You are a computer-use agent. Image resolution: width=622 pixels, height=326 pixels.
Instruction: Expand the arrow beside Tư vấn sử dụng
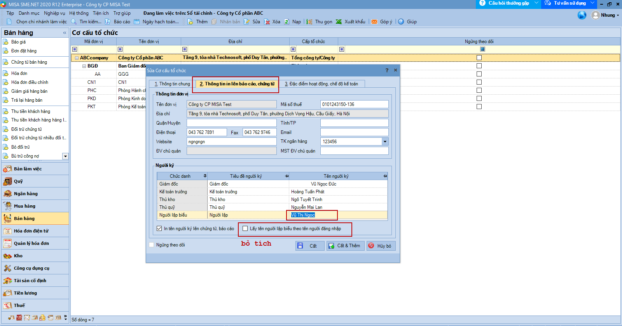click(592, 3)
